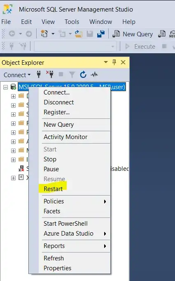This screenshot has width=175, height=281.
Task: Open the Object Explorer window position dropdown arrow
Action: pyautogui.click(x=106, y=62)
